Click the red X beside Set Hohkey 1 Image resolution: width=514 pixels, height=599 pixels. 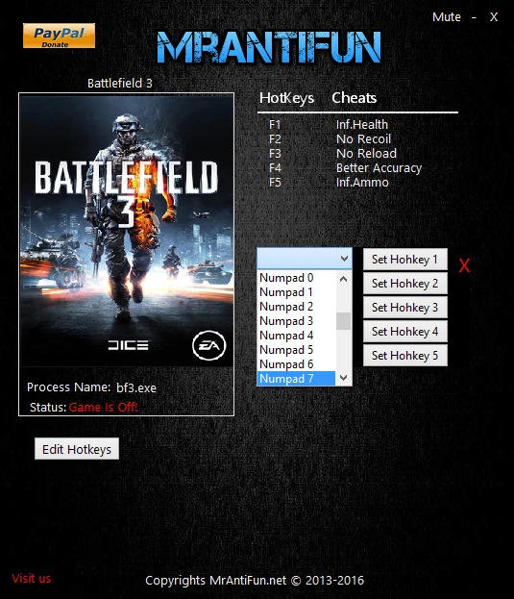click(x=464, y=265)
